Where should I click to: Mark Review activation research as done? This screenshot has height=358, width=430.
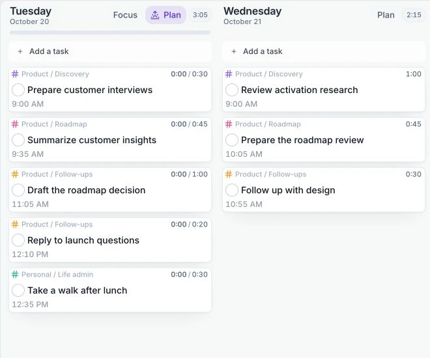[232, 90]
